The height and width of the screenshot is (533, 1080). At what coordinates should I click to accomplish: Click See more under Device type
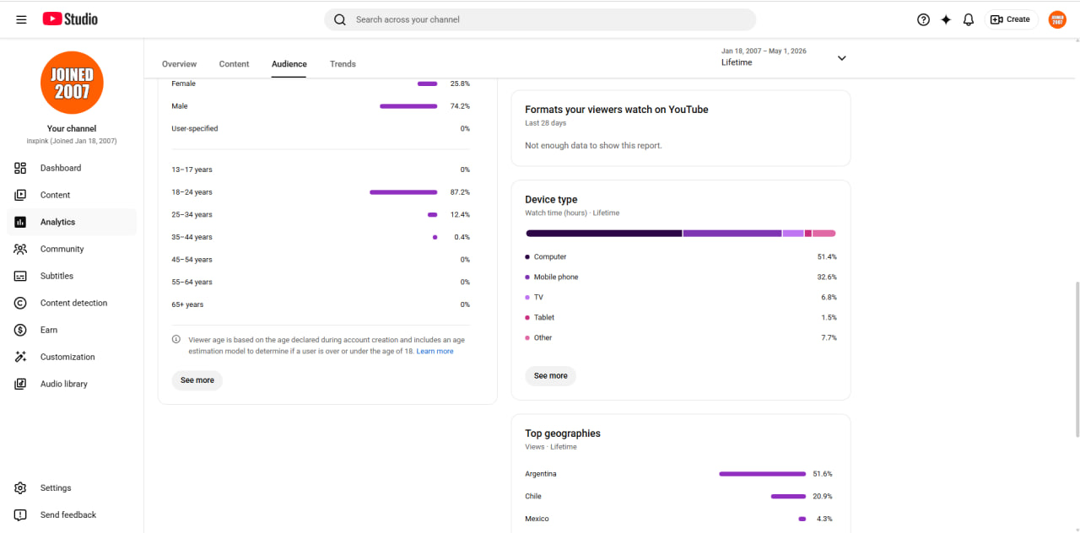(x=551, y=376)
